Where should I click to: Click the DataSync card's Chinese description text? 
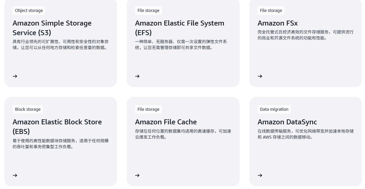tap(305, 134)
